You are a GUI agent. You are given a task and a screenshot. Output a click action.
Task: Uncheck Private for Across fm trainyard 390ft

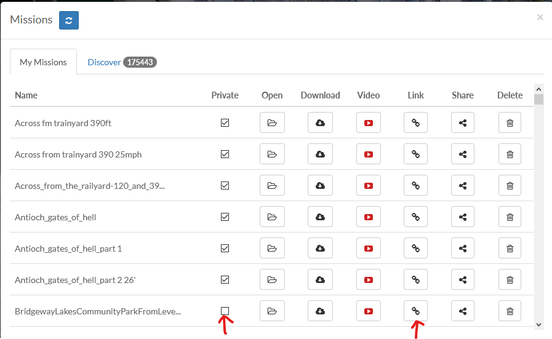point(225,122)
